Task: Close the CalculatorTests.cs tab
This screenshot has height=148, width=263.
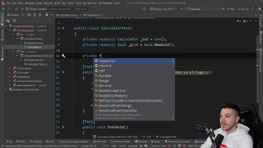Action: (x=81, y=15)
